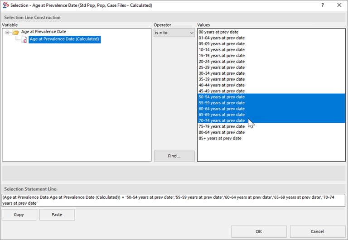This screenshot has width=348, height=240.
Task: Pick 85+ years at prev date value
Action: [x=220, y=138]
